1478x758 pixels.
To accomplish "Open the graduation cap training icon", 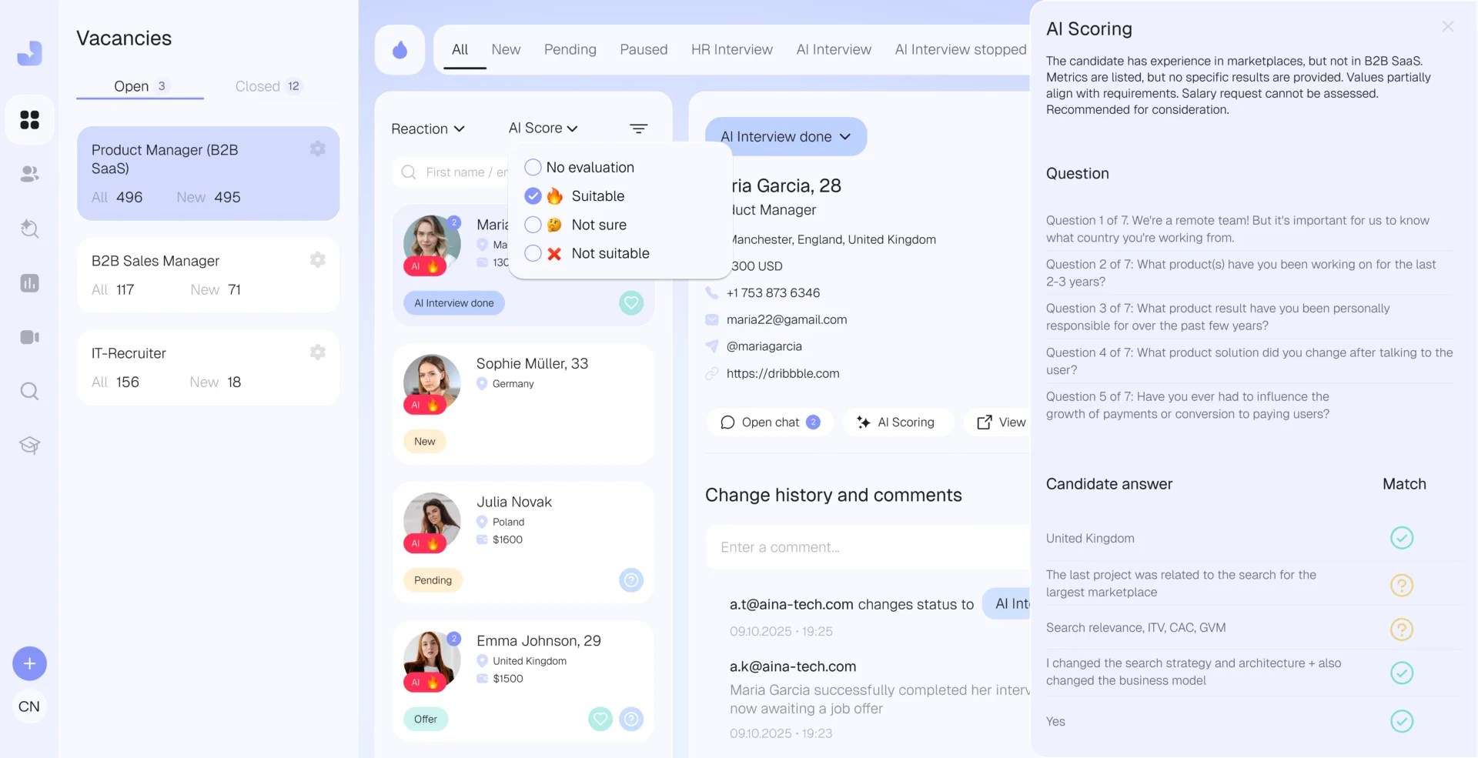I will click(29, 445).
